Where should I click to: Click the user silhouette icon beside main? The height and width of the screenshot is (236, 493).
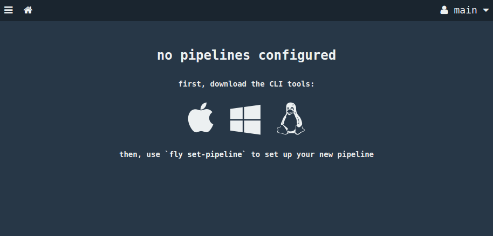click(x=444, y=10)
